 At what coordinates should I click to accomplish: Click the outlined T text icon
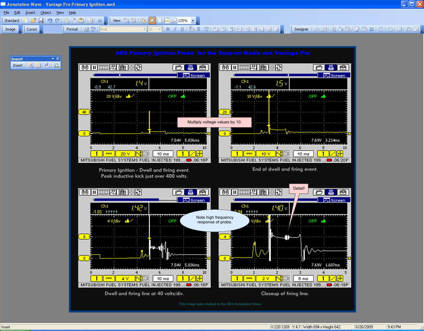click(x=206, y=29)
